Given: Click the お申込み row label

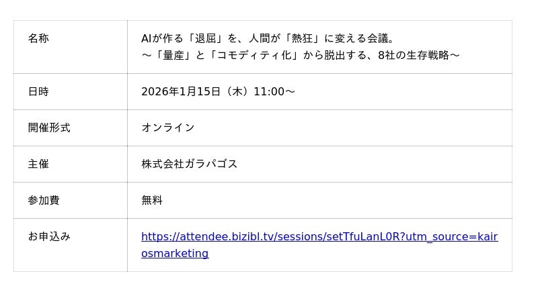Looking at the screenshot, I should 49,237.
